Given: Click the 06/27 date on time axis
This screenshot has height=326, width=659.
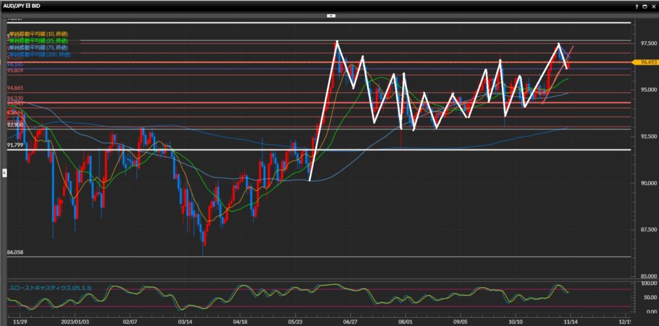Looking at the screenshot, I should (x=351, y=319).
